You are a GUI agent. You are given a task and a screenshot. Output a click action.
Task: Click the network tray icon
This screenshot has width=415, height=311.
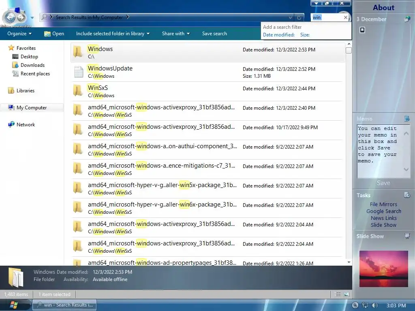pos(365,305)
